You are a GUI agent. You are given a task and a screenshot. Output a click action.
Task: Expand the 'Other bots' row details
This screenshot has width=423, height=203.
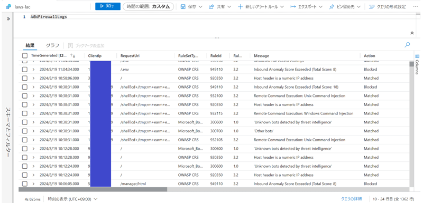click(33, 131)
